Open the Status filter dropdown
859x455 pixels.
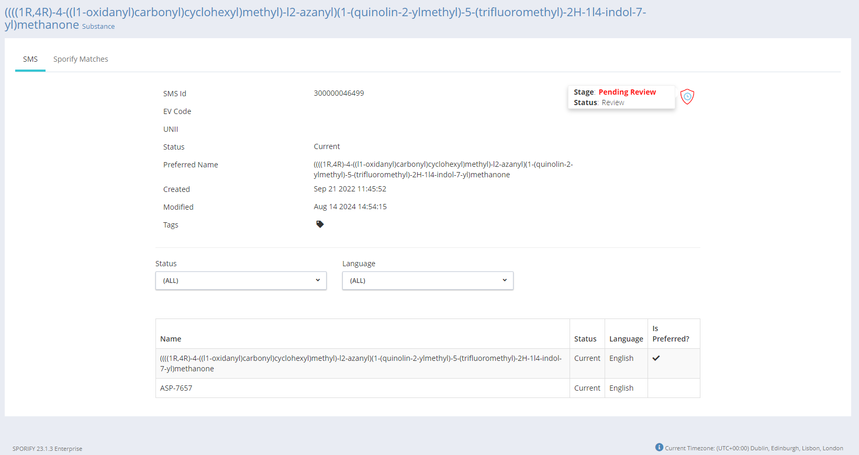[241, 281]
